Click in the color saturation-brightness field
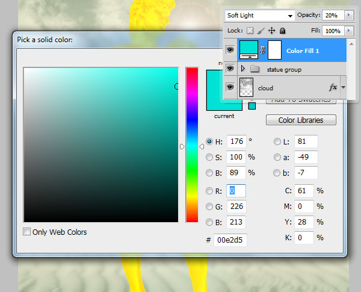Viewport: 361px width, 292px height. (x=101, y=145)
